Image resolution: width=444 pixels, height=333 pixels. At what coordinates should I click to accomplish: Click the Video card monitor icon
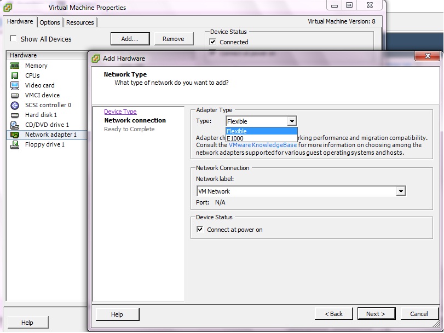15,85
